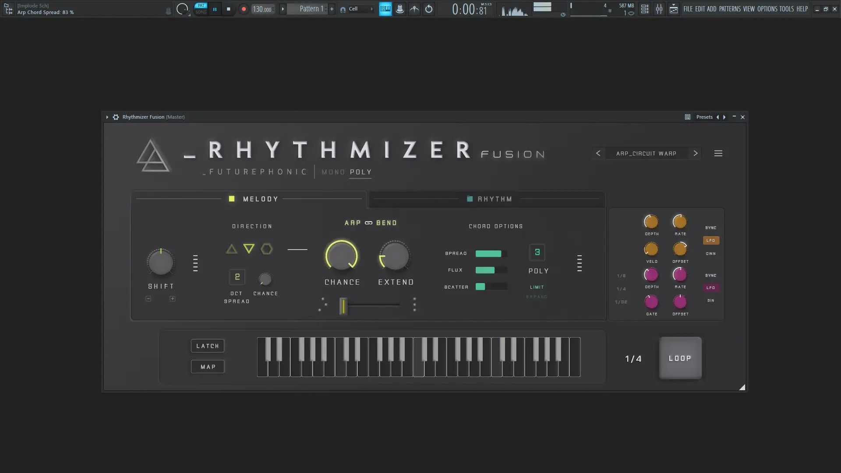Open the Presets browser in plugin header

coord(704,117)
